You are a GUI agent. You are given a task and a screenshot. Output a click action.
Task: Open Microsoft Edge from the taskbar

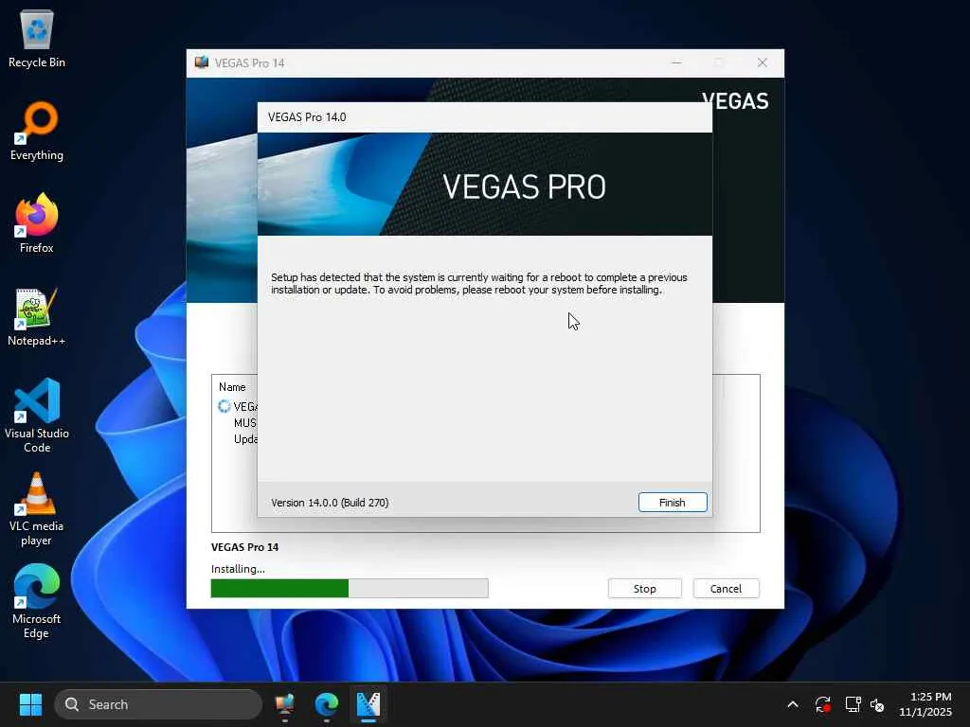(x=327, y=704)
